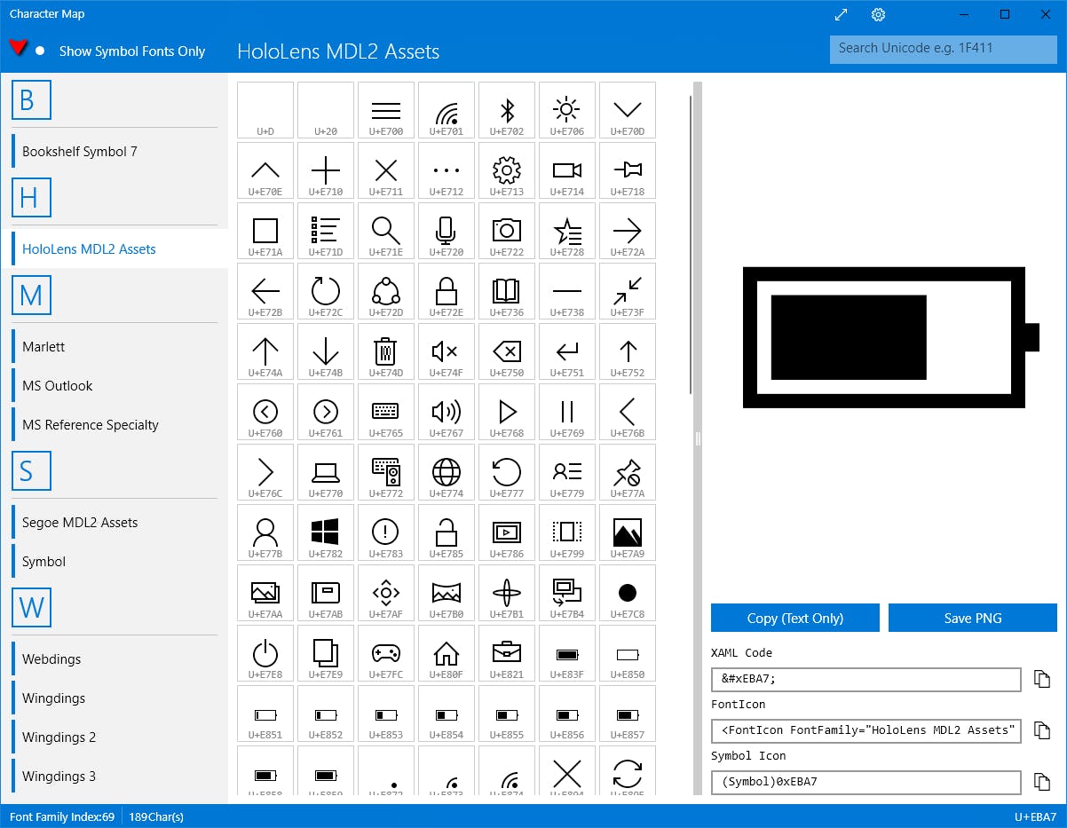Screen dimensions: 1067x828
Task: Select the game controller glyph U+E7FC
Action: point(386,653)
